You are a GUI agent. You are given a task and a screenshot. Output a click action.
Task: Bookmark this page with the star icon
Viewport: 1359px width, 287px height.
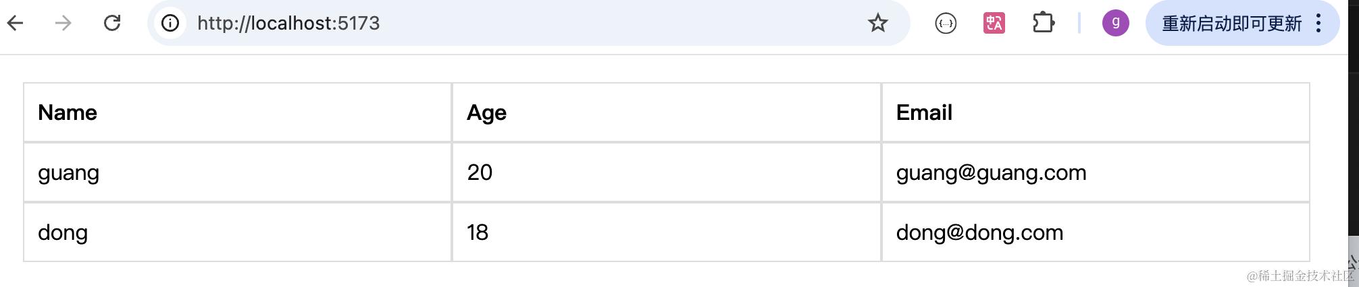pyautogui.click(x=877, y=24)
